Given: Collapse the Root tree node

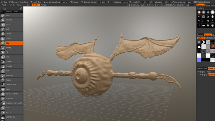Looking at the screenshot, I should coord(198,72).
